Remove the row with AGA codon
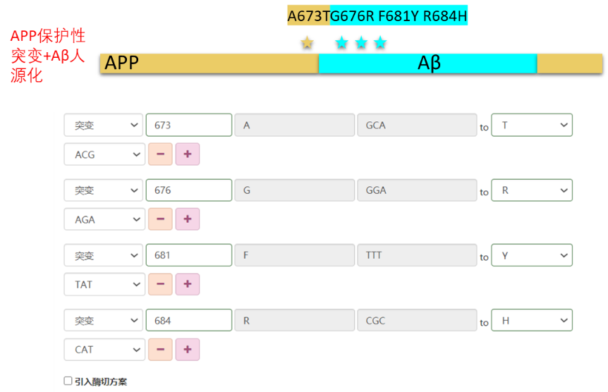The width and height of the screenshot is (608, 392). point(160,219)
